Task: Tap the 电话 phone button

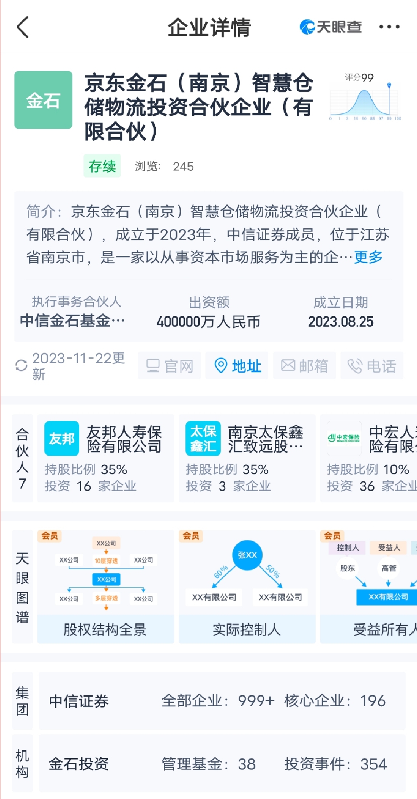Action: (x=372, y=366)
